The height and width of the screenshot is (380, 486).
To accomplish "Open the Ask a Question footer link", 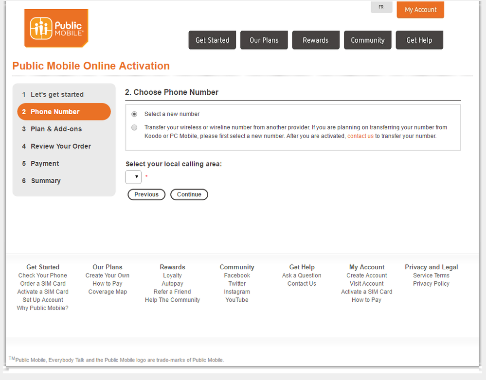I will point(302,275).
